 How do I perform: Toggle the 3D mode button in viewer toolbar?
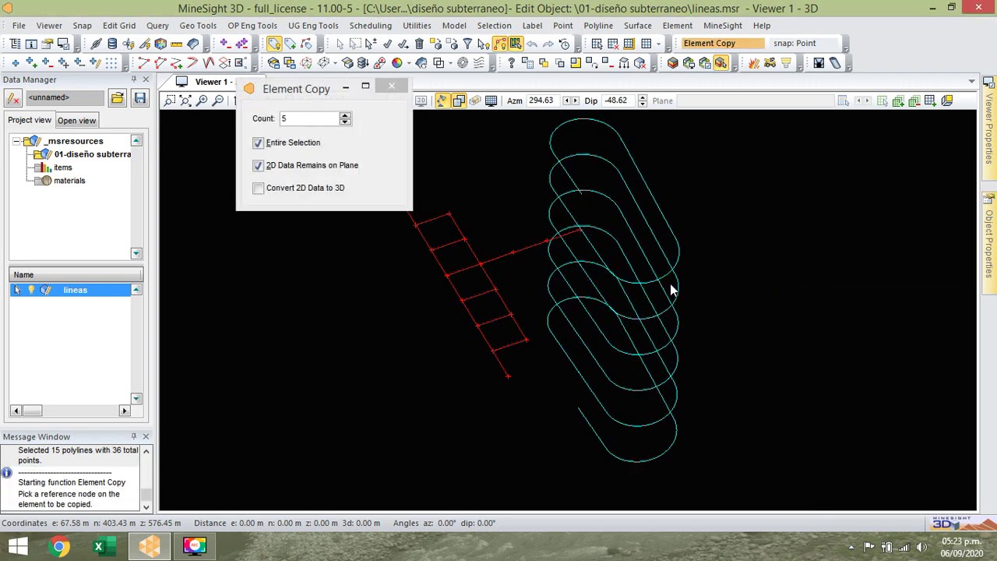point(421,101)
